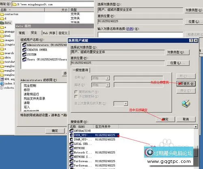This screenshot has height=169, width=203.
Task: Select 一般性查询 tab in front dialog
Action: 80,70
